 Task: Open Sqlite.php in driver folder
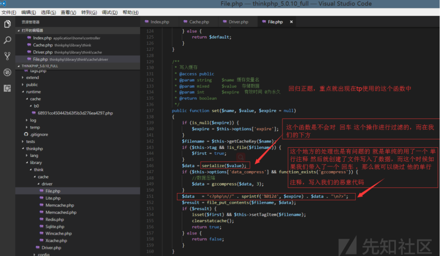55,227
